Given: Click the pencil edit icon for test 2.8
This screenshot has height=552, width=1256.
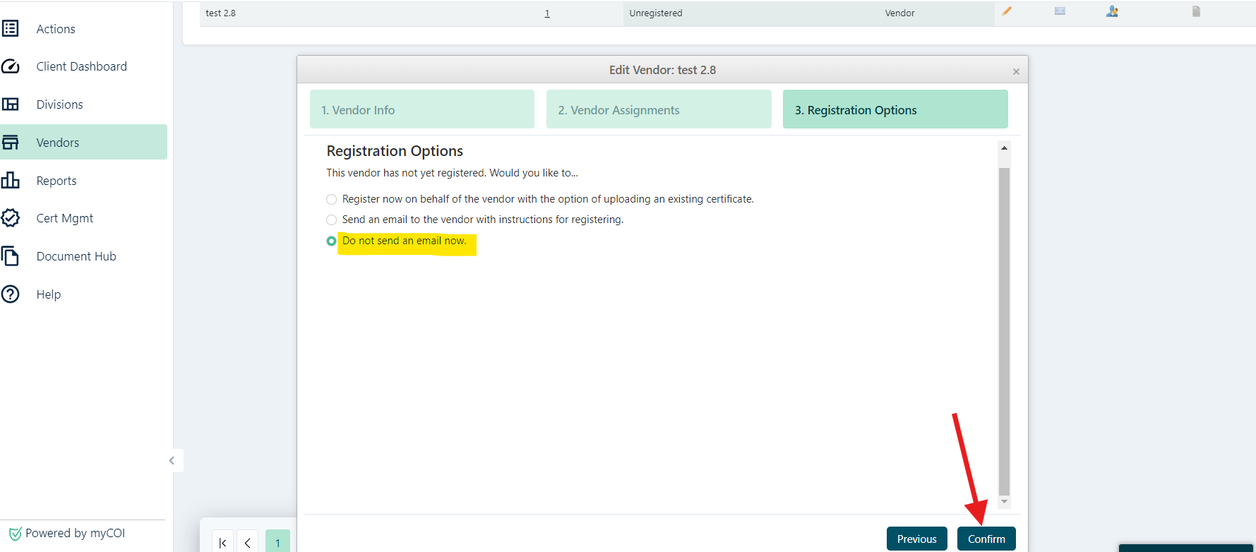Looking at the screenshot, I should (x=1007, y=11).
